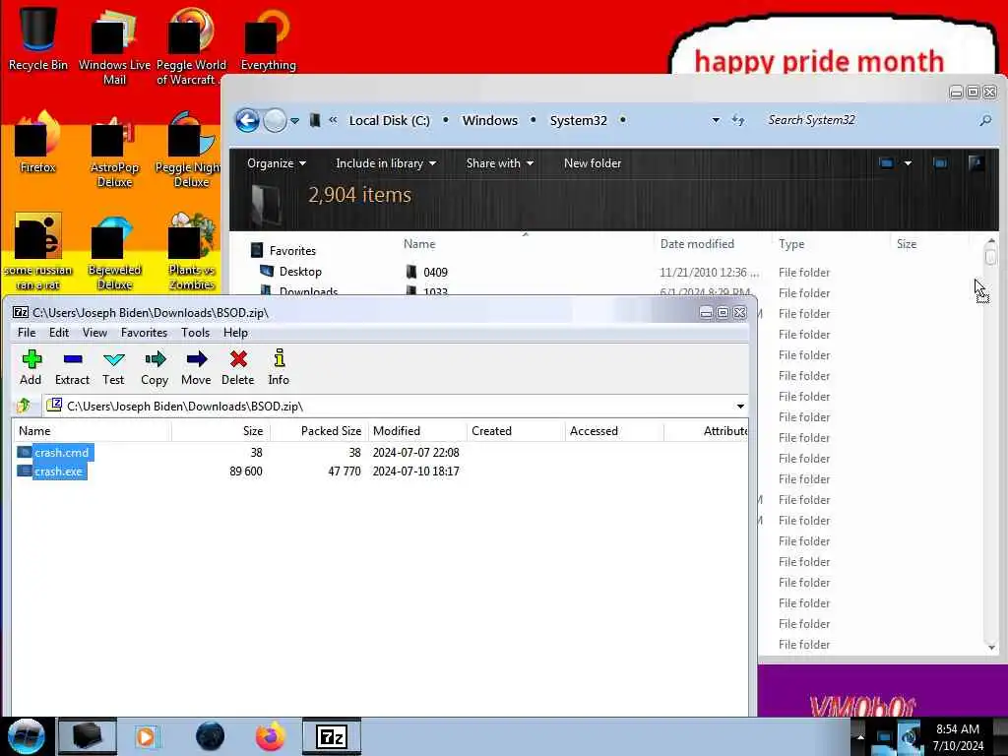Open archive Info
Screen dimensions: 1008x756
tap(279, 368)
